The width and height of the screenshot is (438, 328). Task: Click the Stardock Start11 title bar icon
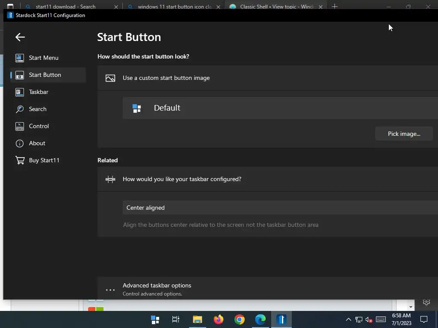point(10,15)
